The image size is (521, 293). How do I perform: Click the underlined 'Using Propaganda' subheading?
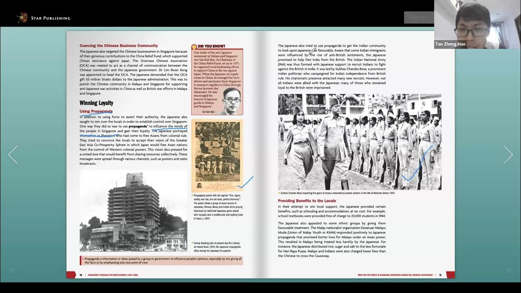(96, 111)
